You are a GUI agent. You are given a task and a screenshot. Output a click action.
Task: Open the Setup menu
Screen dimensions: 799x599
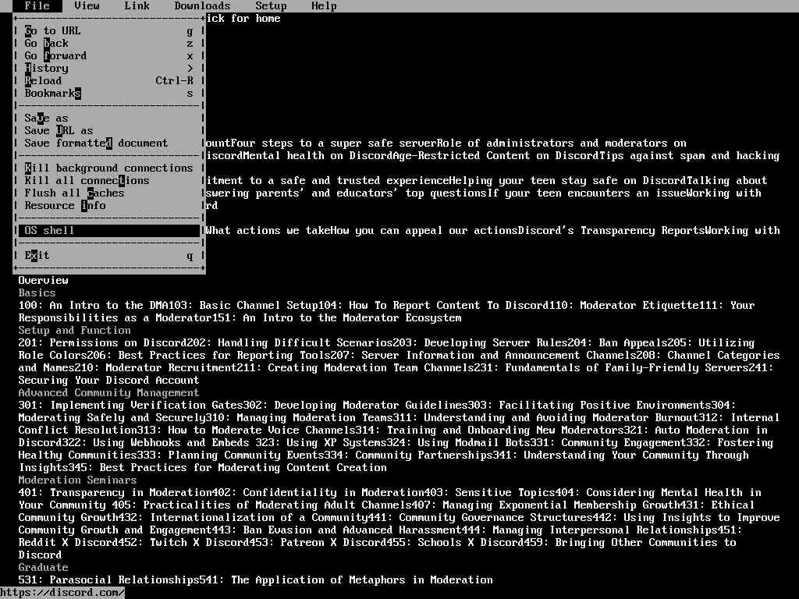[271, 6]
